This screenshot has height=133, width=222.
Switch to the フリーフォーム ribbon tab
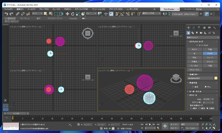point(25,18)
